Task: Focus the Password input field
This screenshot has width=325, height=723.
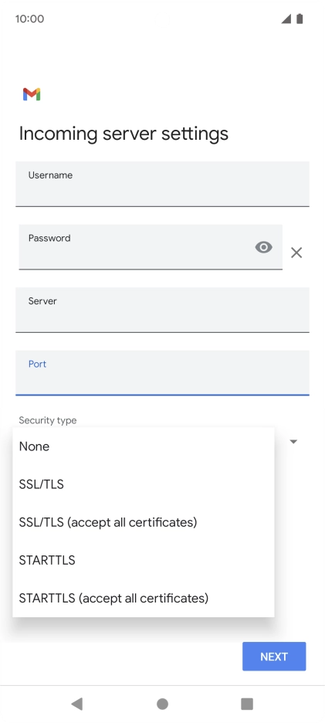Action: click(x=151, y=246)
